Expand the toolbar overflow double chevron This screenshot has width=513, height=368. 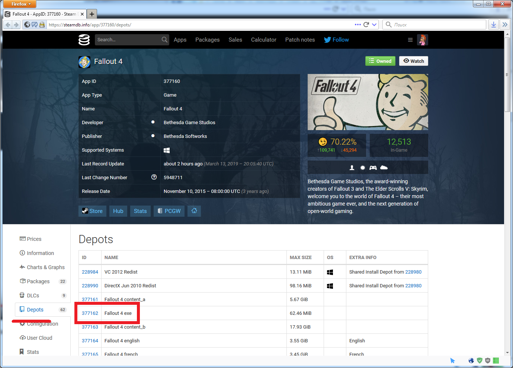point(505,25)
